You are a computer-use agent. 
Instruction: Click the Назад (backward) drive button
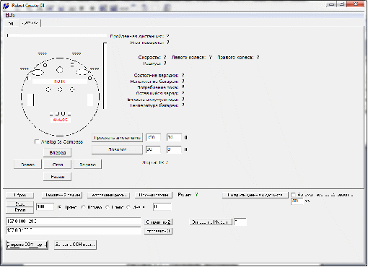point(57,177)
